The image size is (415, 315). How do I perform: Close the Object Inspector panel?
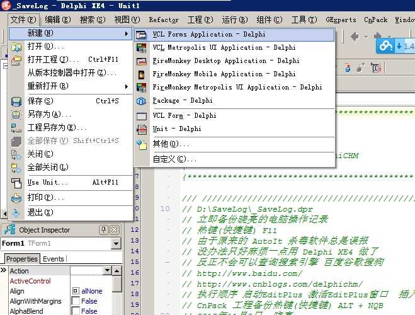(115, 230)
